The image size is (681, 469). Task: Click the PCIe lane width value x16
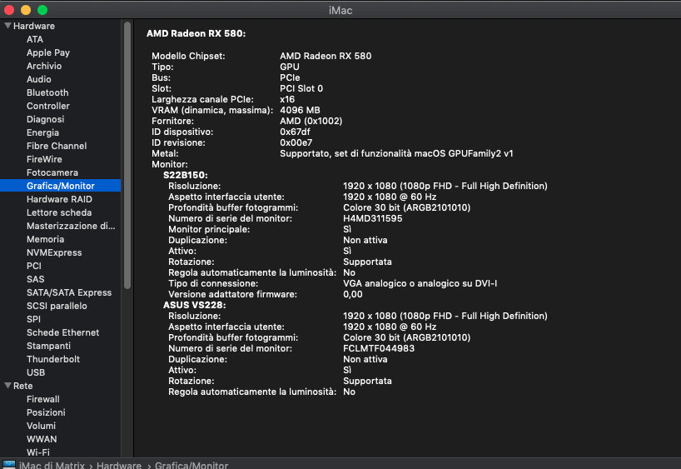[x=287, y=99]
